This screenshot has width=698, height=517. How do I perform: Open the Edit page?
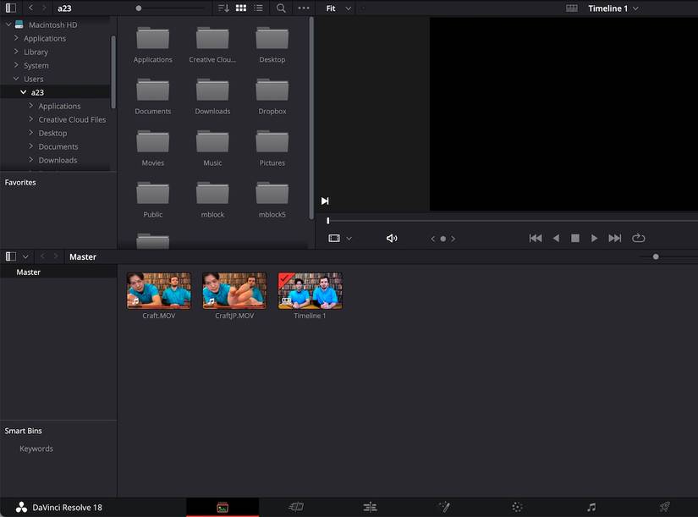point(370,507)
